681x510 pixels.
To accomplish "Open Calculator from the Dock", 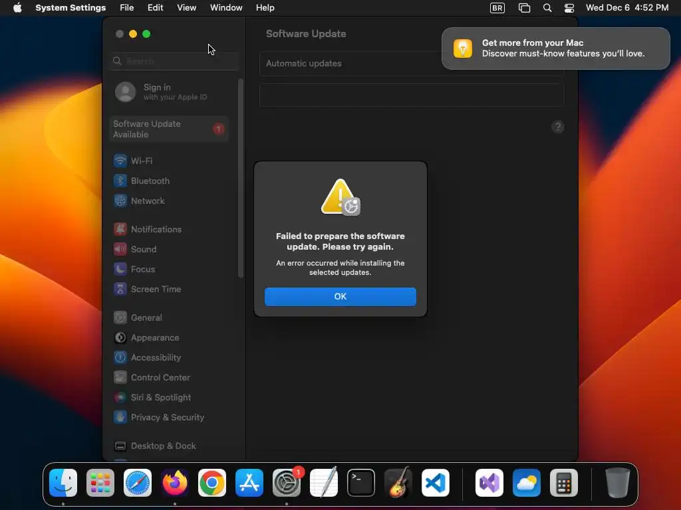I will (564, 483).
